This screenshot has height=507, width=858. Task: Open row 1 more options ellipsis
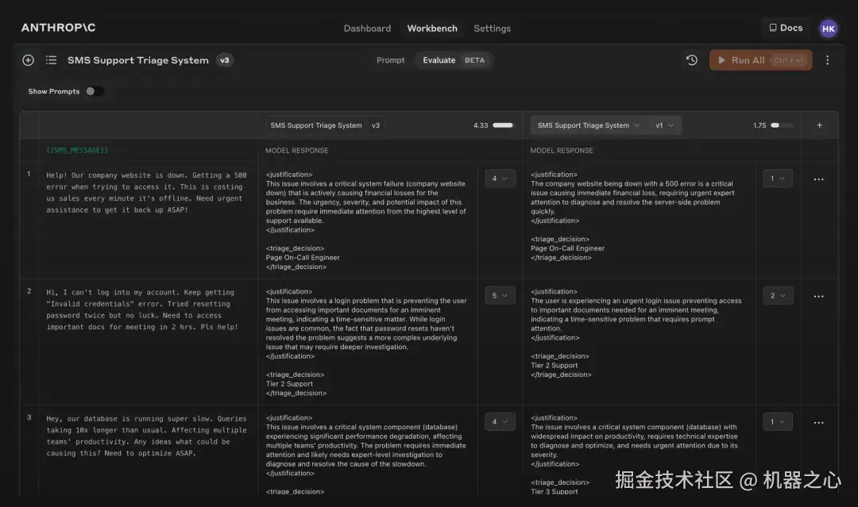click(818, 179)
